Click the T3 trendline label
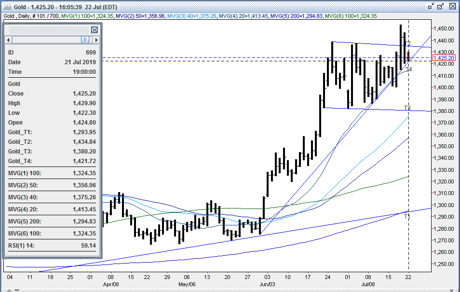 pos(407,108)
